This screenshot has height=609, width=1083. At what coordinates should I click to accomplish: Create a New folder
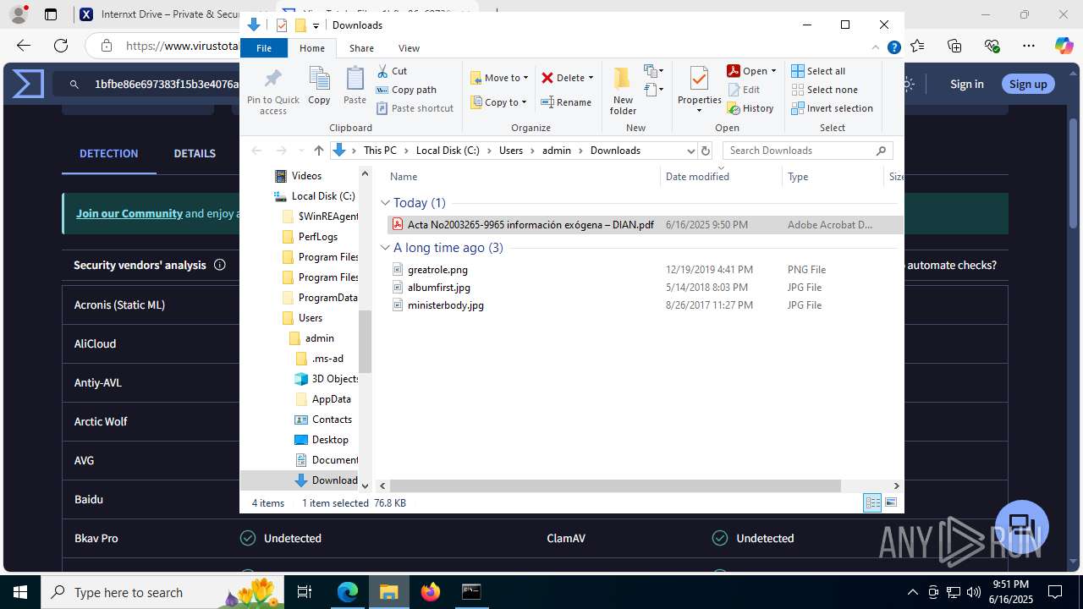623,91
